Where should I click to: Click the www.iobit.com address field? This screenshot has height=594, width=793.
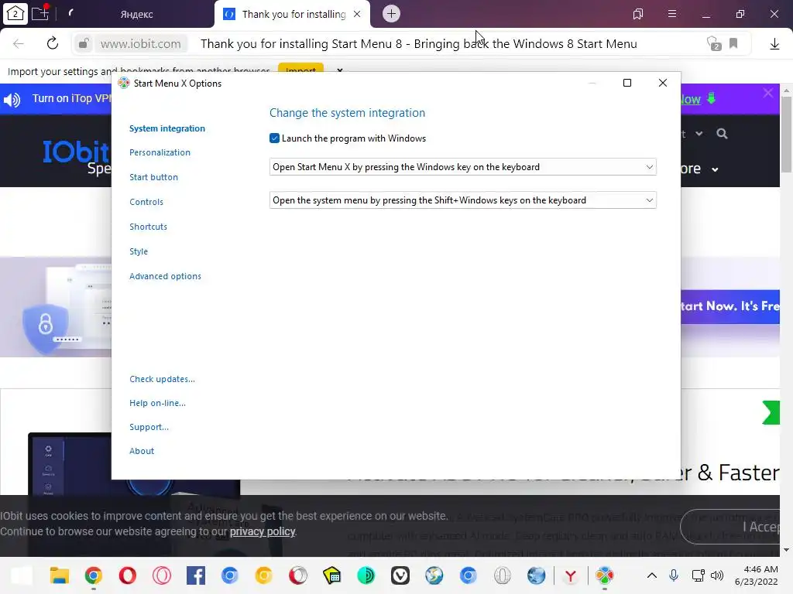(140, 44)
